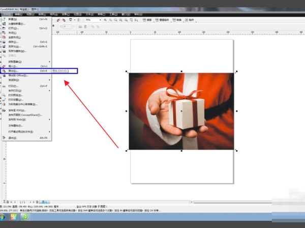Click the 贴齐 (Snap) toolbar button
305x228 pixels.
click(190, 20)
